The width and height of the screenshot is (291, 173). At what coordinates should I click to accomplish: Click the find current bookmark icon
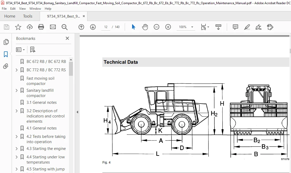(33, 50)
